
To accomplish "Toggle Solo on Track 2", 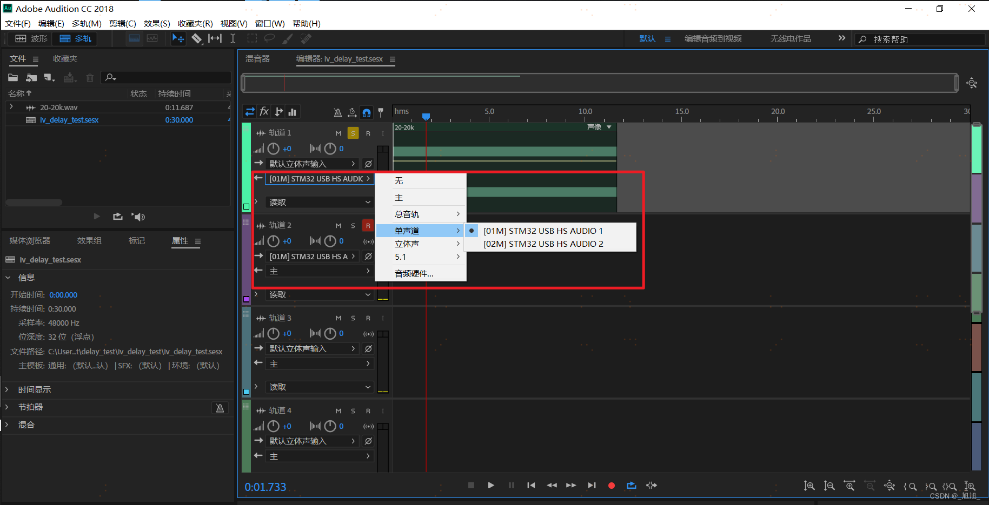I will click(x=353, y=226).
